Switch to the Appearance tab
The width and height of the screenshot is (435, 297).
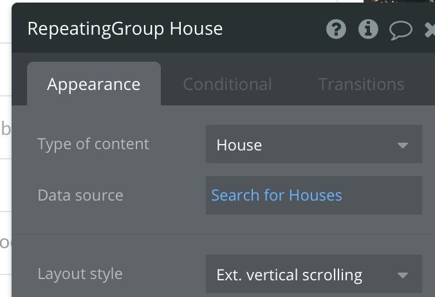coord(94,84)
